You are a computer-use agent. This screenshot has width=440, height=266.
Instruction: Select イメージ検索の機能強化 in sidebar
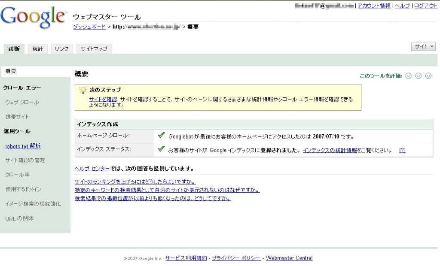[x=33, y=204]
